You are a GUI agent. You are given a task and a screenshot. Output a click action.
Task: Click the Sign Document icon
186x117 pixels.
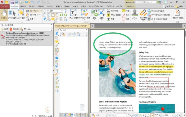pos(177,15)
